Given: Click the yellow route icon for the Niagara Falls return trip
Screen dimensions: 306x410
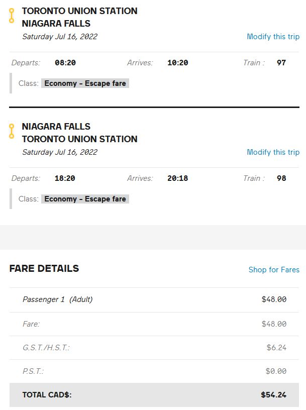Looking at the screenshot, I should tap(12, 131).
